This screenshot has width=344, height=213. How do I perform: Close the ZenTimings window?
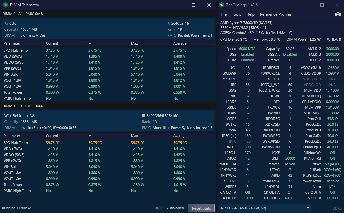click(337, 5)
